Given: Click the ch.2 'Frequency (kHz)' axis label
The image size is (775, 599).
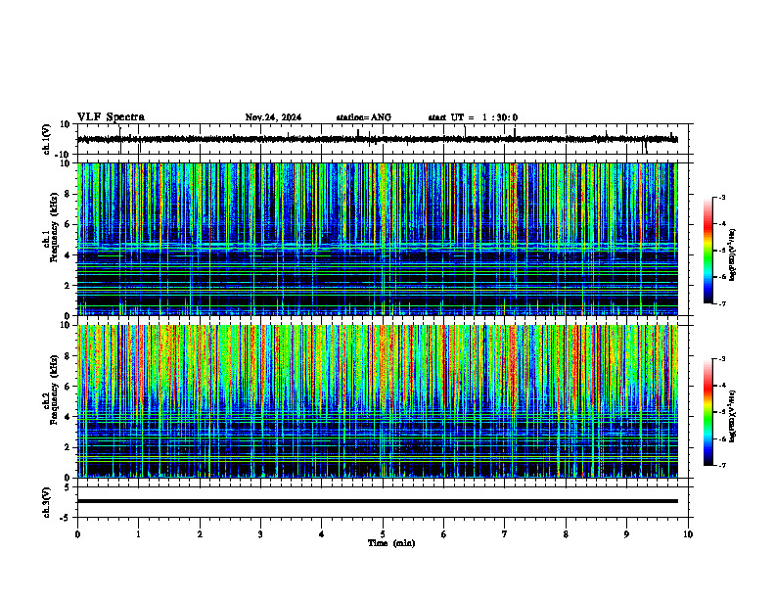Looking at the screenshot, I should pos(53,390).
